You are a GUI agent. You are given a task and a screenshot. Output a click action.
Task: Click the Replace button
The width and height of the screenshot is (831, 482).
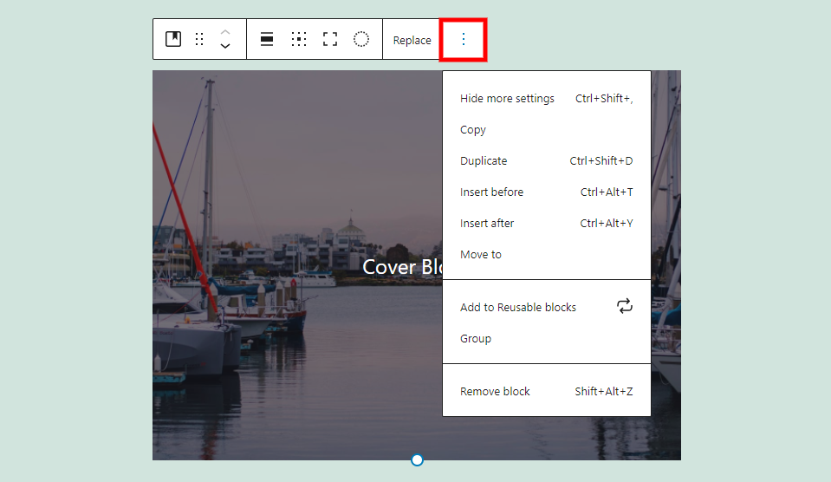(412, 40)
